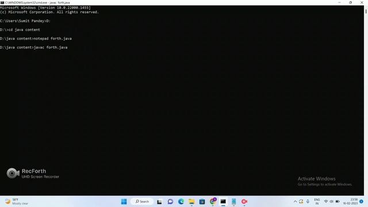The width and height of the screenshot is (368, 207).
Task: Restore down the Command Prompt window
Action: click(x=350, y=2)
